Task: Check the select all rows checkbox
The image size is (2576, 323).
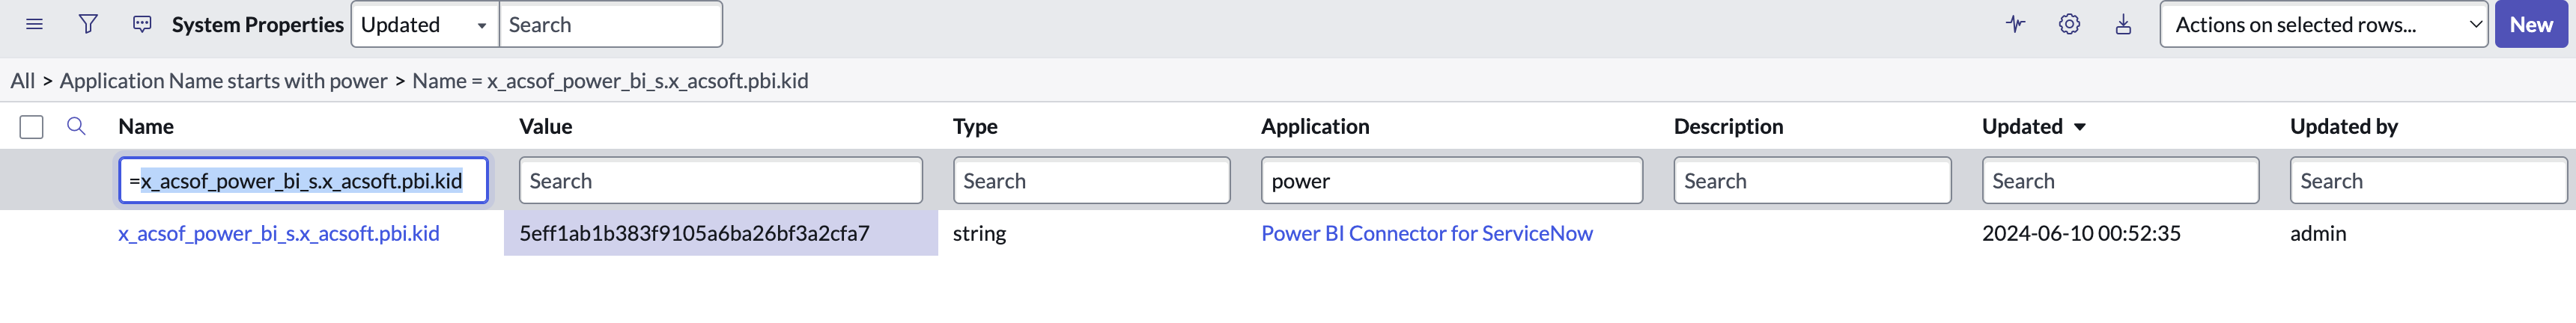Action: click(32, 127)
